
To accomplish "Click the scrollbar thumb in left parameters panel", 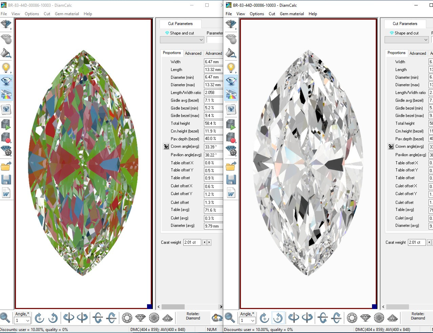I will (173, 307).
